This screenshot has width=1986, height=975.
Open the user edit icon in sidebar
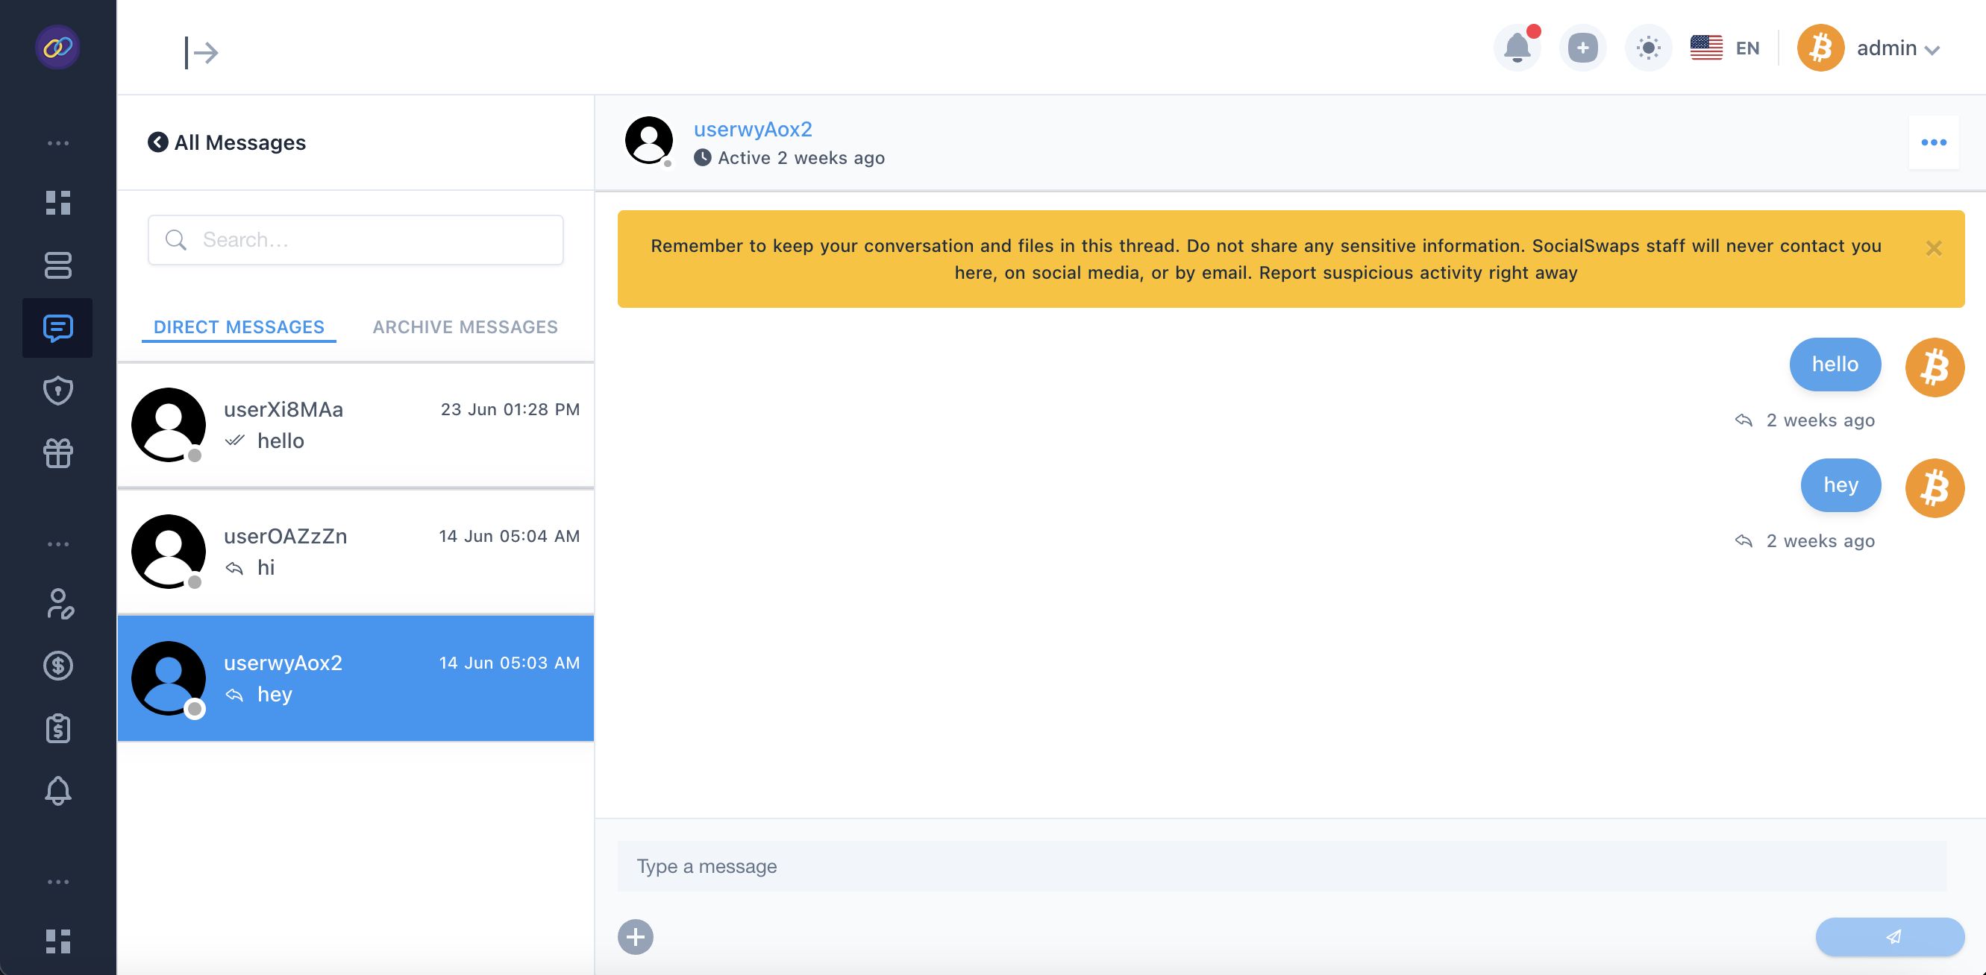60,604
